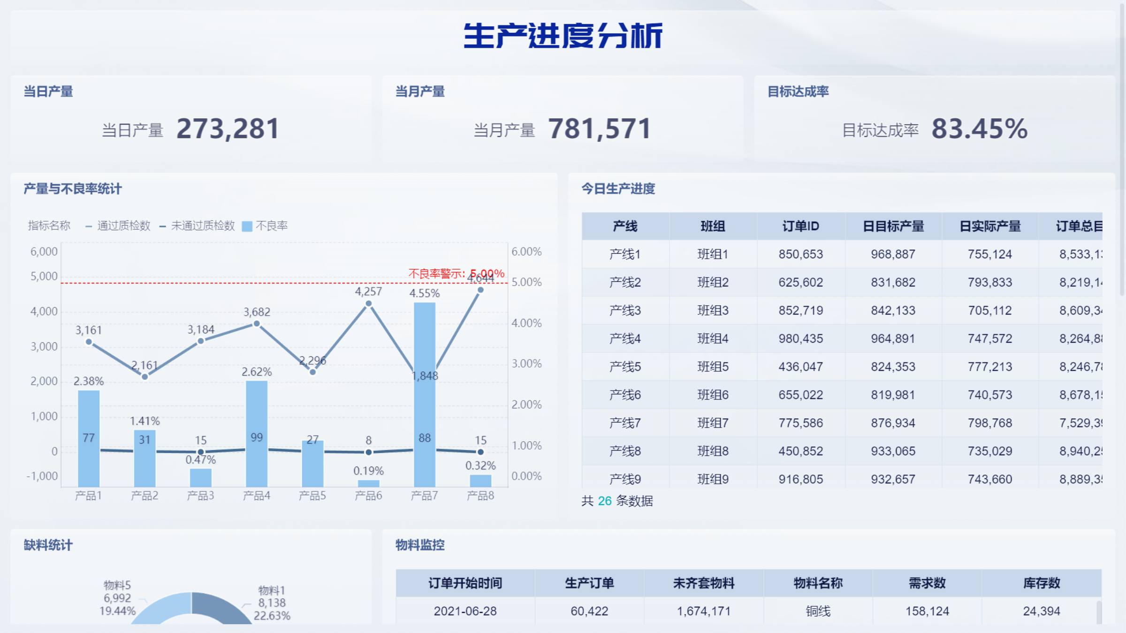The height and width of the screenshot is (633, 1126).
Task: Select the 产线5 row in 今日生产进度
Action: 798,367
